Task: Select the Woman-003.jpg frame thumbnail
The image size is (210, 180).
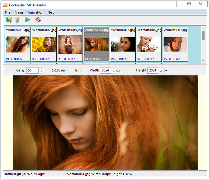Action: coord(70,44)
